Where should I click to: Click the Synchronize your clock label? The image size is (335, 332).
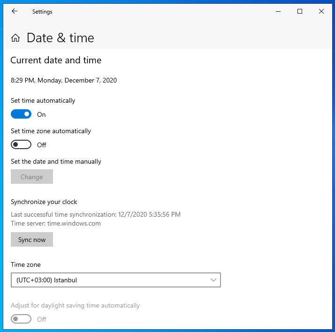[44, 202]
